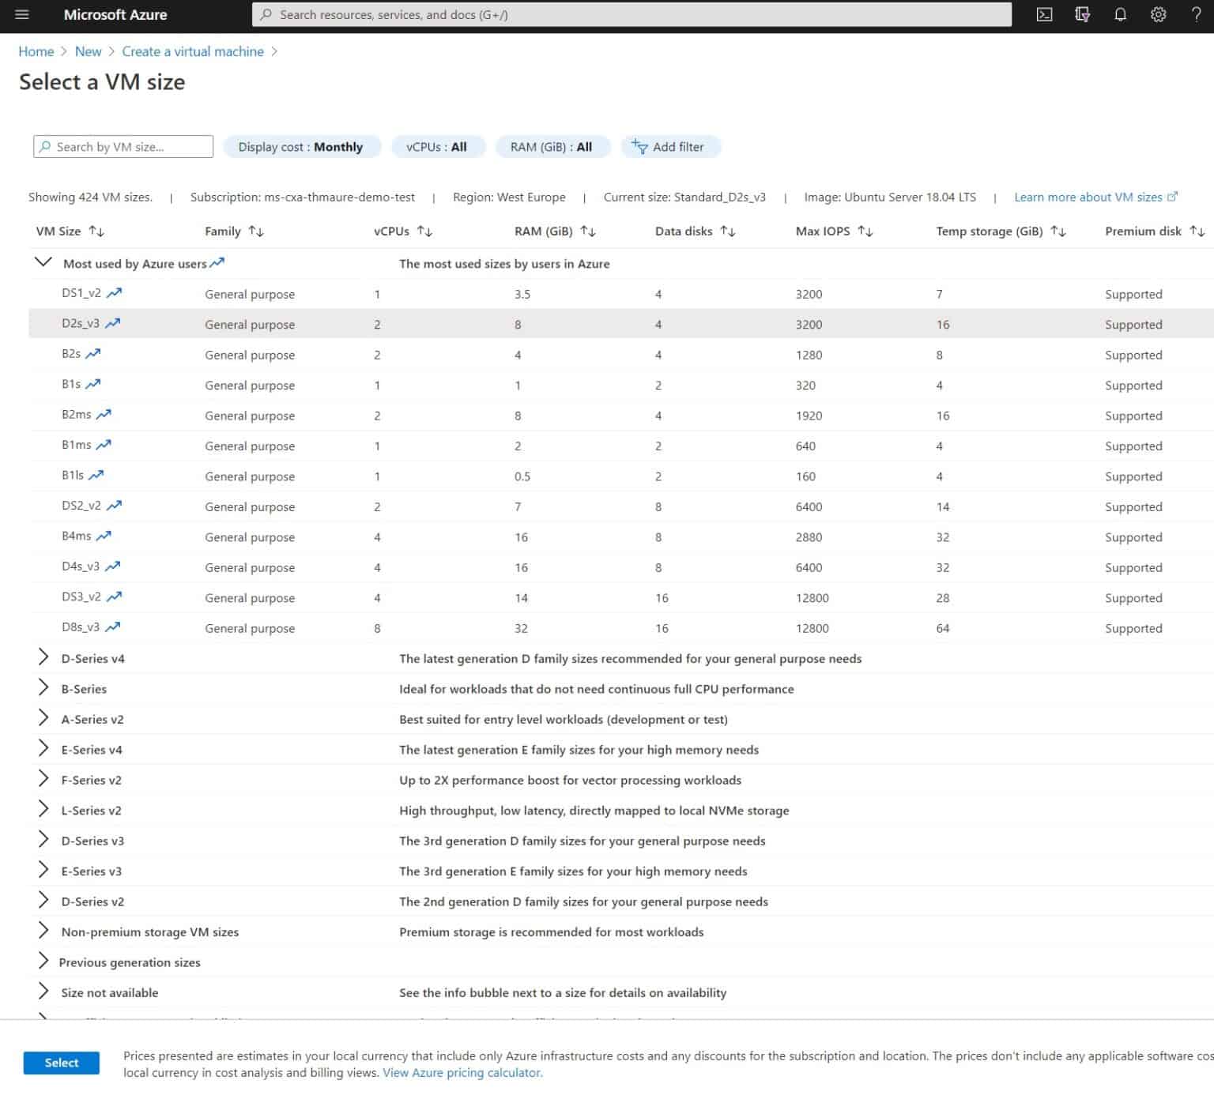The width and height of the screenshot is (1214, 1095).
Task: Open Azure Cloud Shell from the top bar
Action: tap(1045, 14)
